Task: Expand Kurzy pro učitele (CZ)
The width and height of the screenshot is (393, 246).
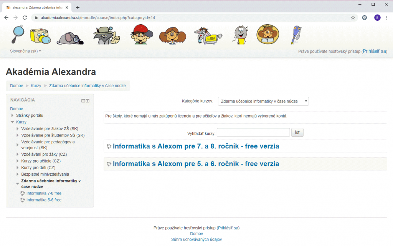Action: pos(17,161)
